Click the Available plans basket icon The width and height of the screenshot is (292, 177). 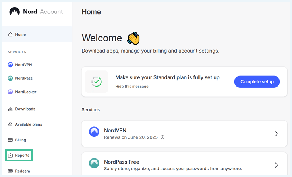click(10, 124)
